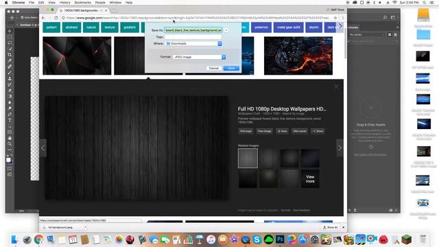Click Save in the save dialog
Image resolution: width=439 pixels, height=247 pixels.
231,69
